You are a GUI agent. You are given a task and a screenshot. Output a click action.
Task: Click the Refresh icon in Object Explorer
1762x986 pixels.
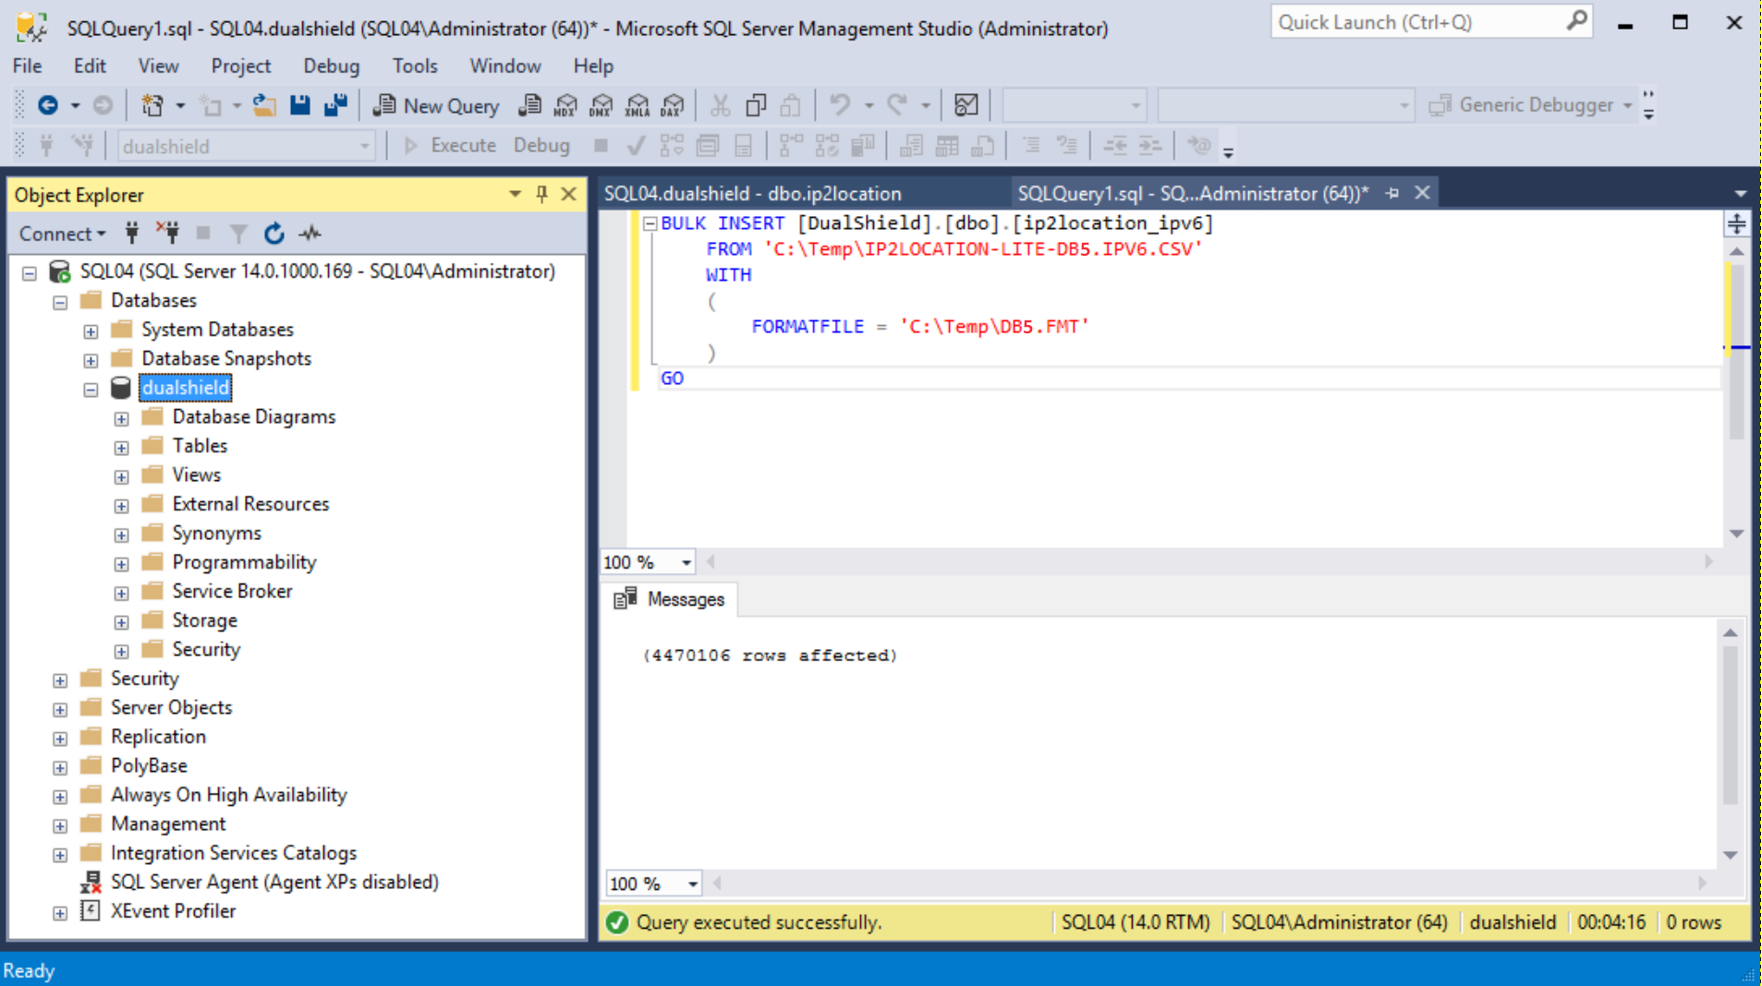click(273, 234)
